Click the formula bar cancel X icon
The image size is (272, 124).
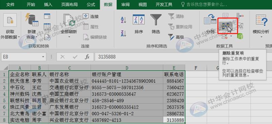click(x=62, y=57)
